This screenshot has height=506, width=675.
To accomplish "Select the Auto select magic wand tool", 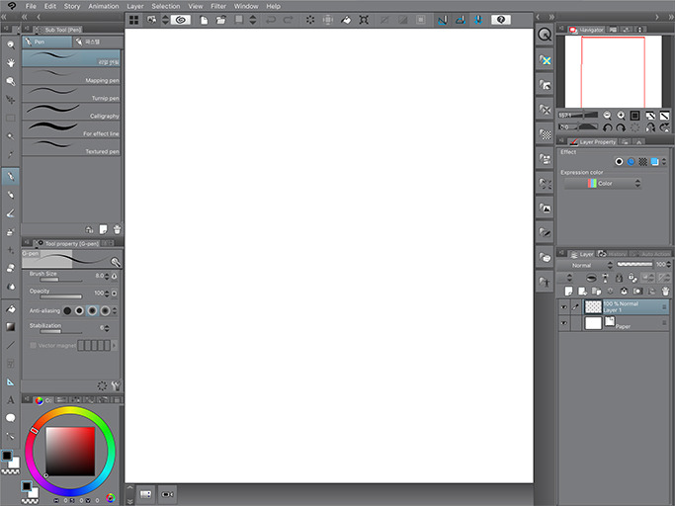I will click(10, 135).
